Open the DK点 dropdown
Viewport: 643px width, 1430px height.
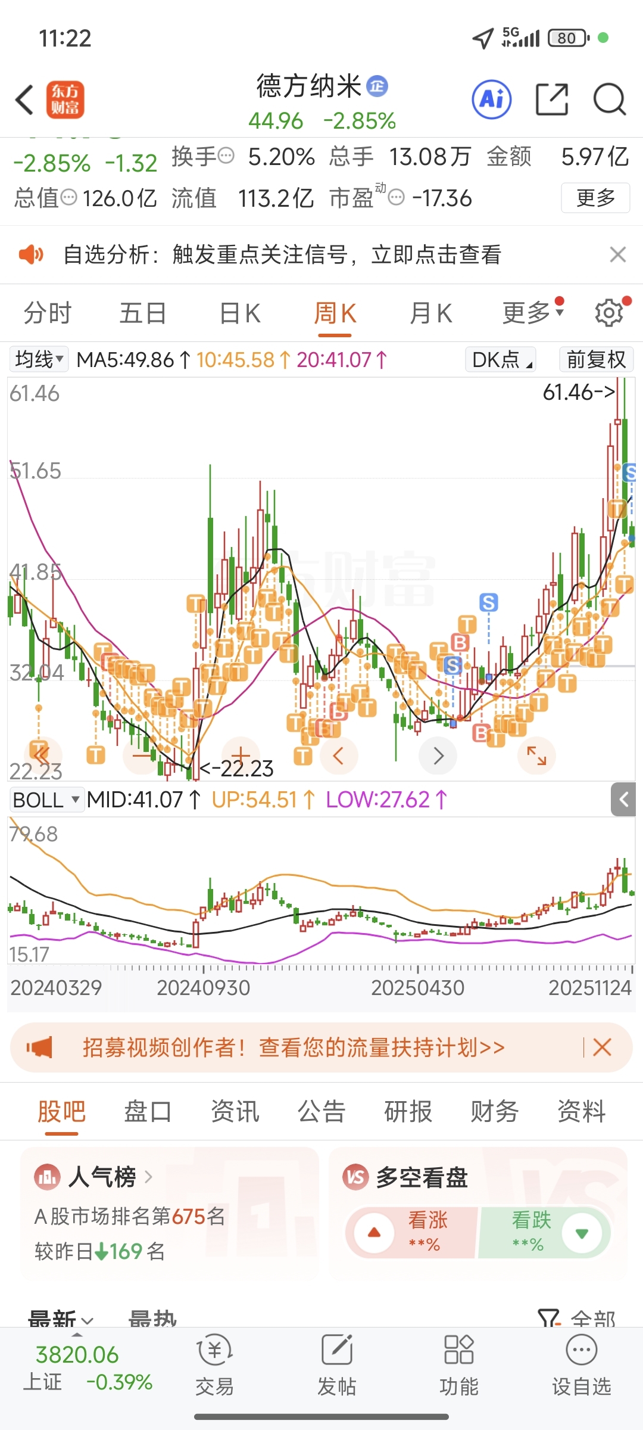(501, 359)
